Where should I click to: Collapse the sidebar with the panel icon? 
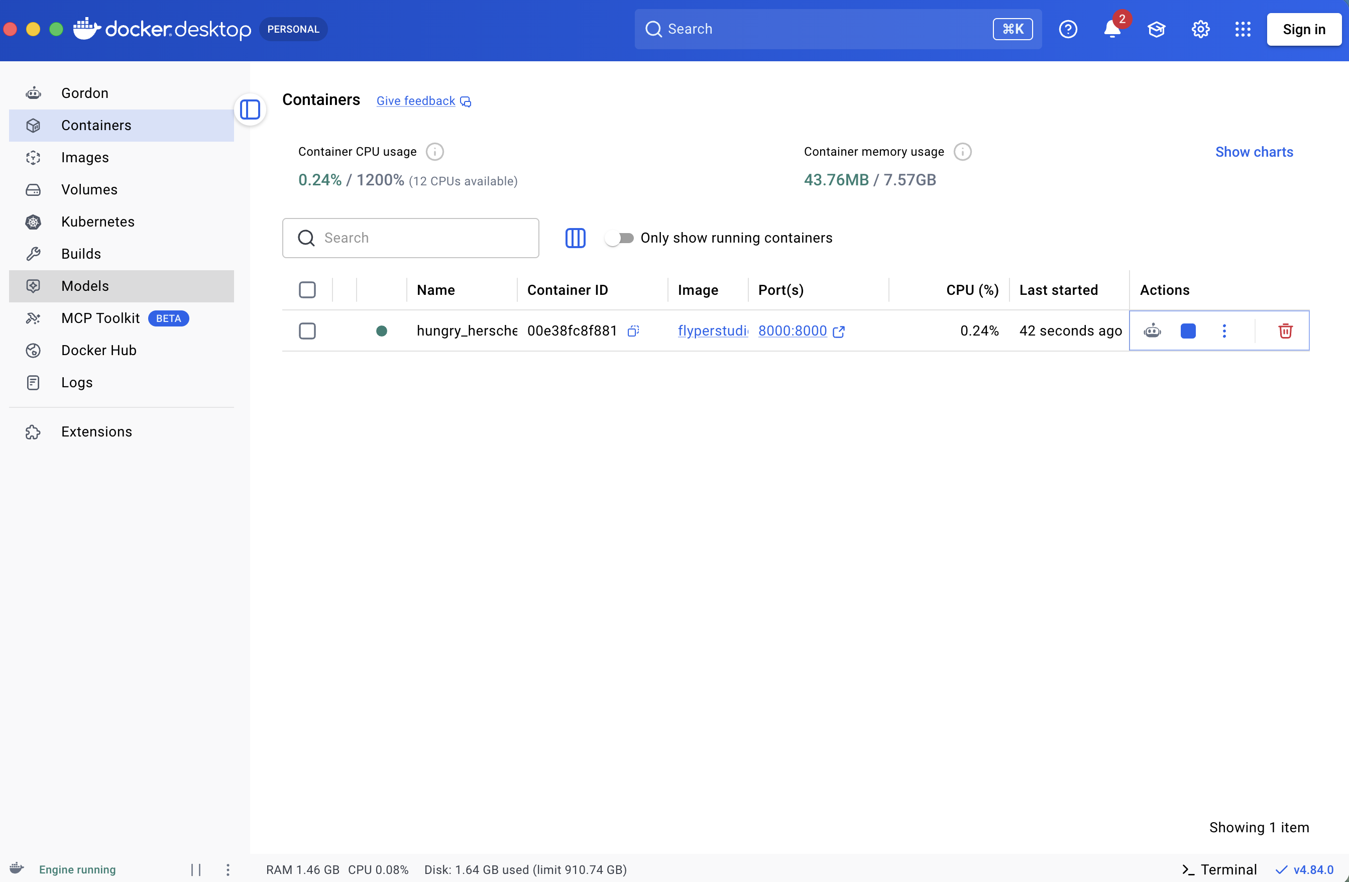pos(250,109)
